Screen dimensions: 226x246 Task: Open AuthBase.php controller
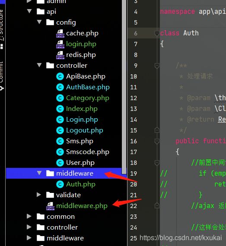pos(88,87)
